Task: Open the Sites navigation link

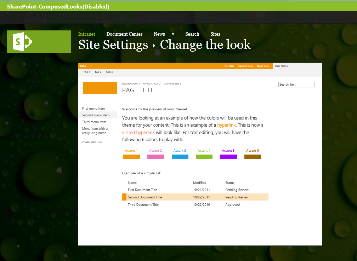Action: (215, 34)
